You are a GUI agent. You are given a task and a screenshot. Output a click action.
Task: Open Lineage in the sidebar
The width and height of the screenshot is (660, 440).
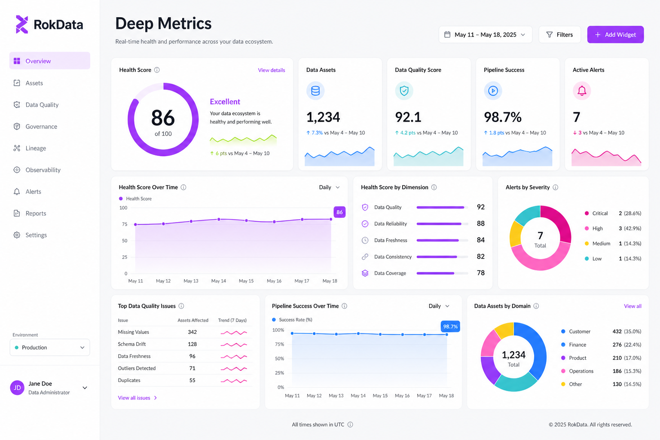click(x=50, y=148)
